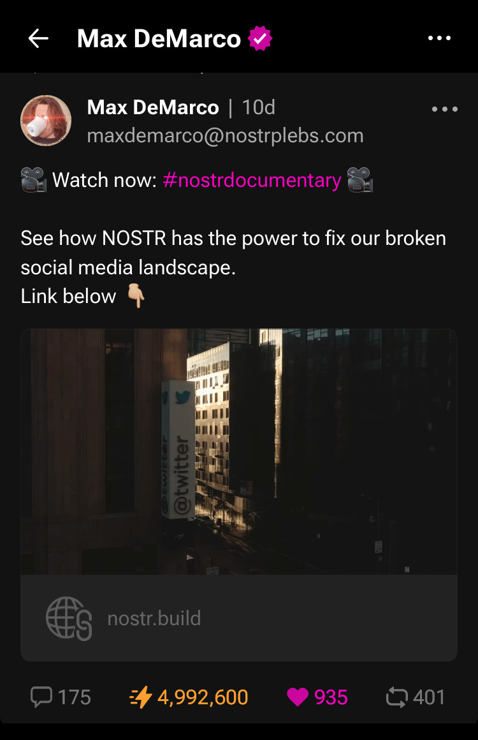Click the Max DeMarco header title
Screen dimensions: 478x740
pos(159,39)
